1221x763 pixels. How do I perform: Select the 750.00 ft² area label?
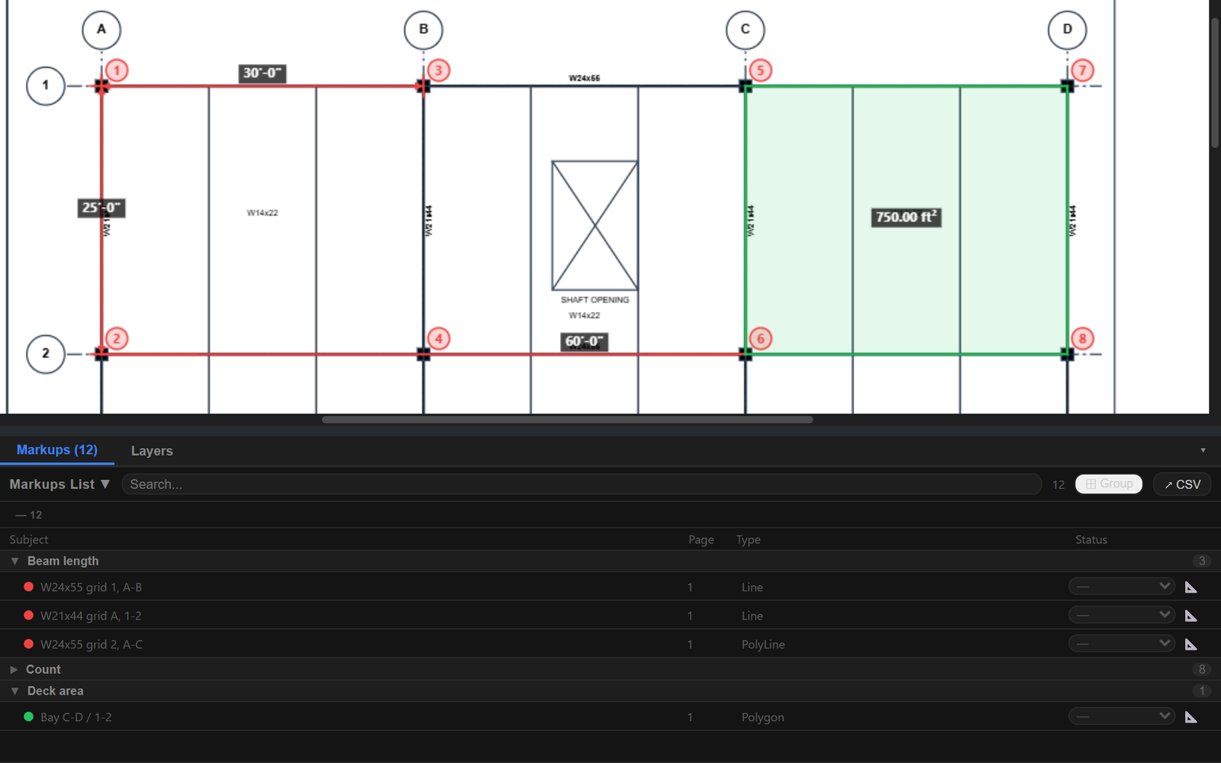pos(907,217)
